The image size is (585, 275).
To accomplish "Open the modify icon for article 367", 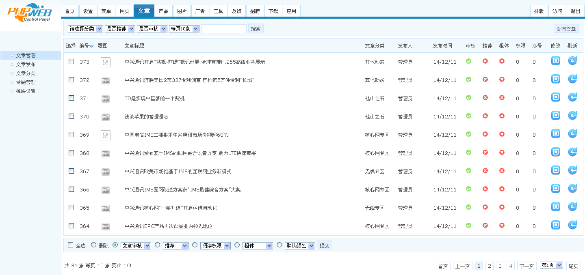I will pyautogui.click(x=555, y=170).
